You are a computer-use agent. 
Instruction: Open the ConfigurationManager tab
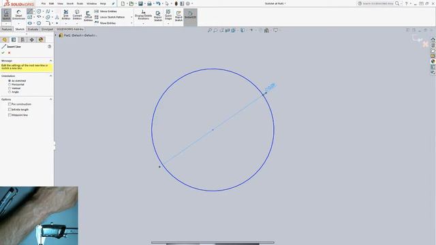22,39
